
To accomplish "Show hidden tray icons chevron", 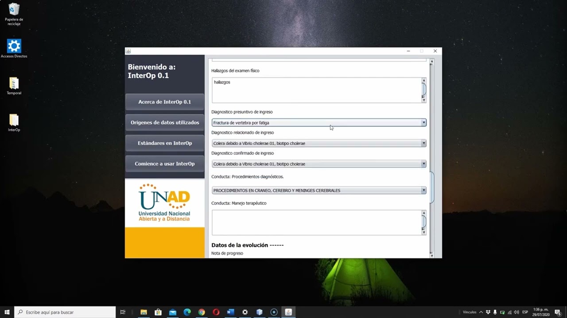I will click(x=481, y=312).
